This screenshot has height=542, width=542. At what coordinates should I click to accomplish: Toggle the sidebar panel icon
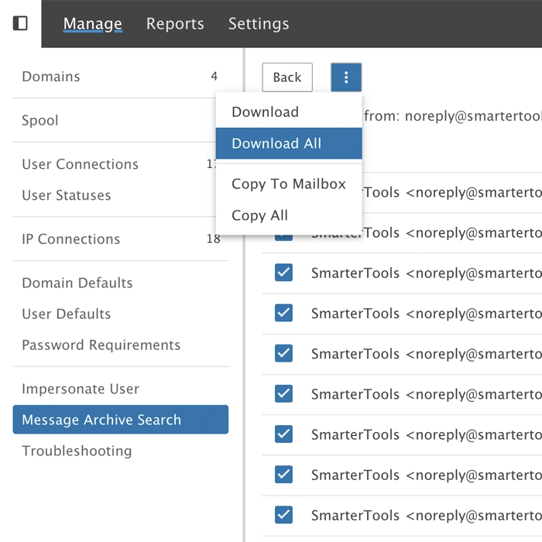(20, 23)
